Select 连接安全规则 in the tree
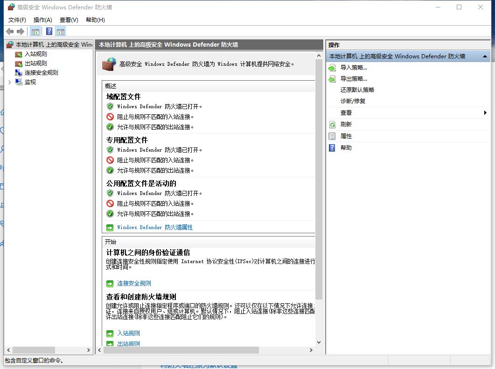The image size is (495, 369). coord(42,73)
